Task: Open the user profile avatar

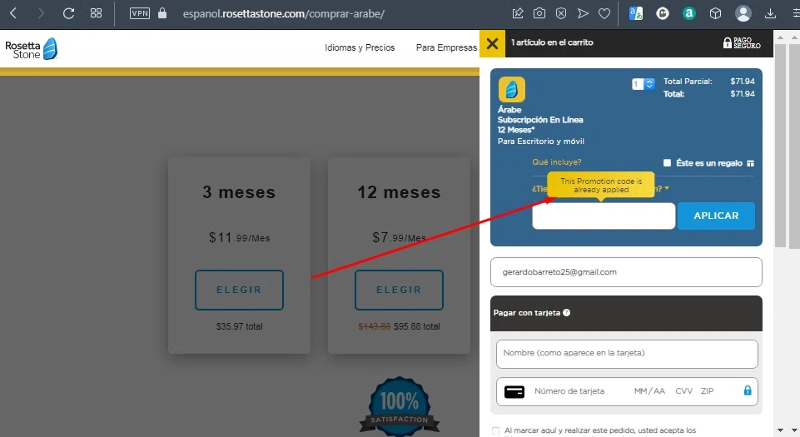Action: tap(743, 14)
